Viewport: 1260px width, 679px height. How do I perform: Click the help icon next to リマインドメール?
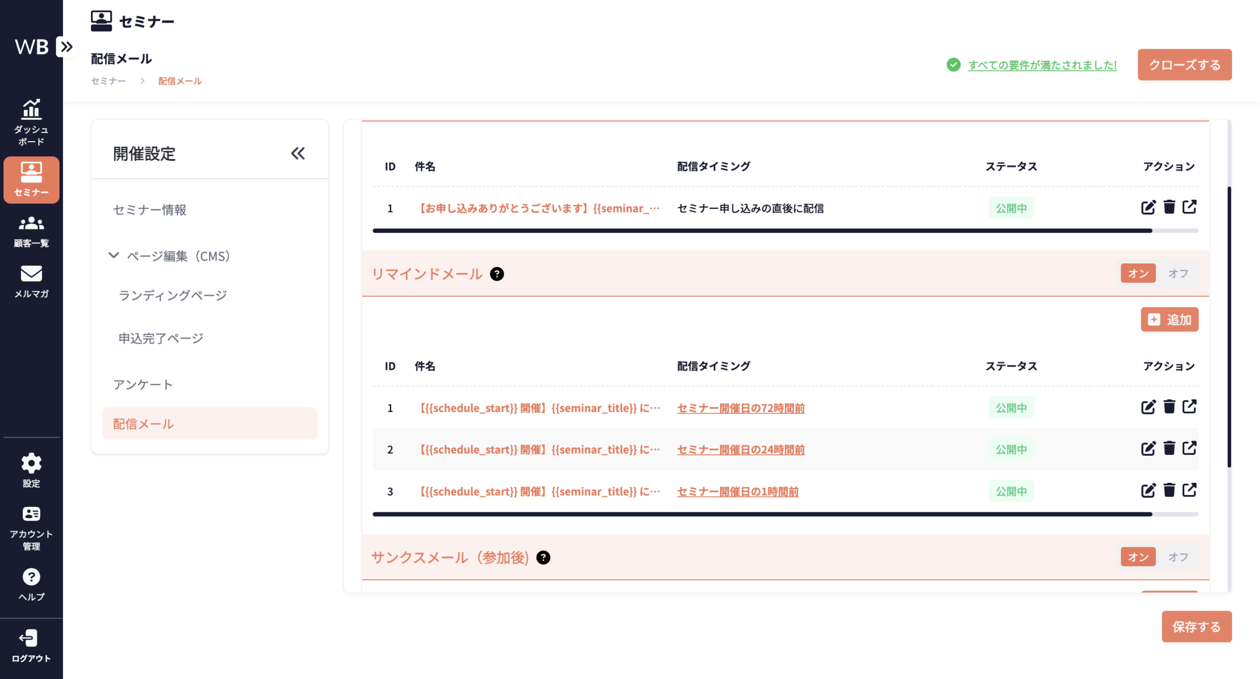pyautogui.click(x=497, y=274)
